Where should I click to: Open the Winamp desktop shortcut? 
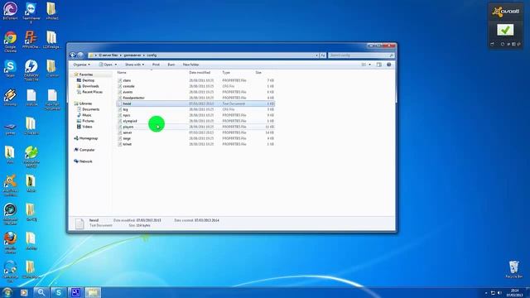[x=10, y=98]
